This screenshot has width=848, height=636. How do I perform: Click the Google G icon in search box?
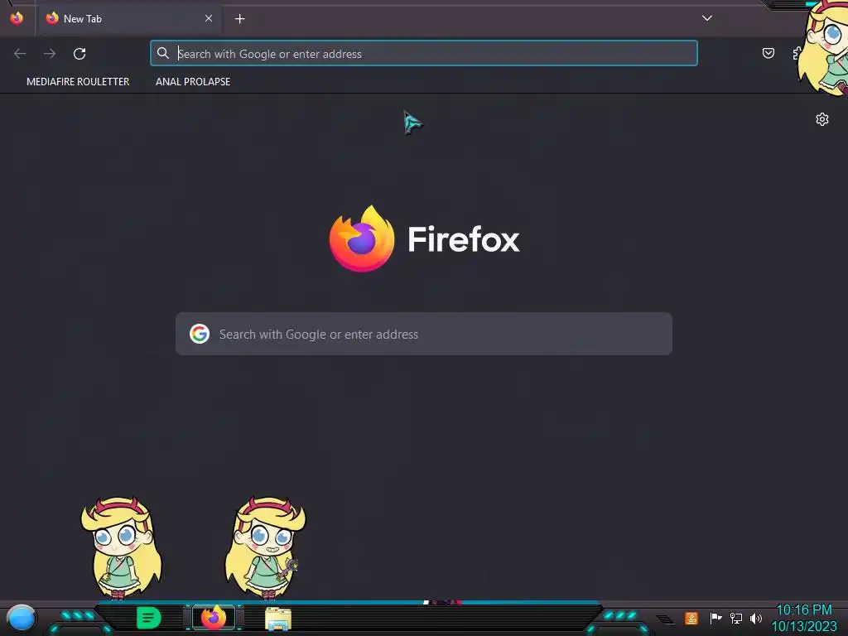tap(200, 334)
